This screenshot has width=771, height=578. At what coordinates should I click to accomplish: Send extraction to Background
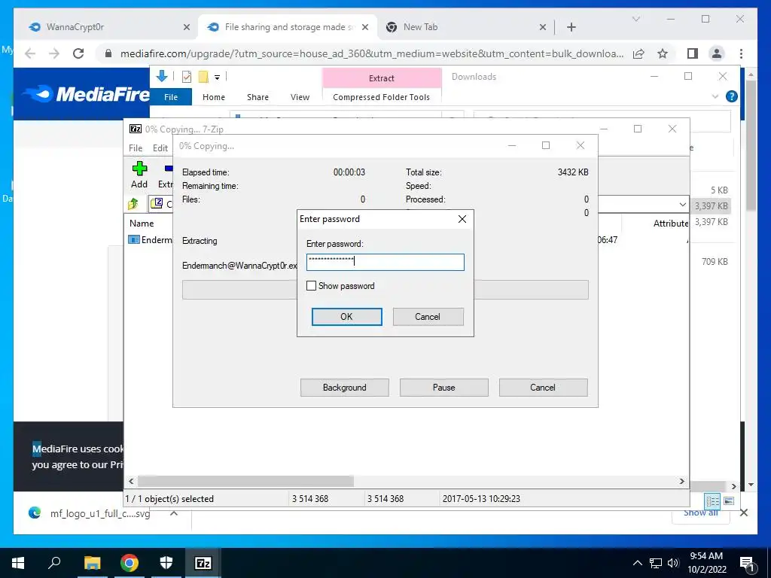[344, 388]
